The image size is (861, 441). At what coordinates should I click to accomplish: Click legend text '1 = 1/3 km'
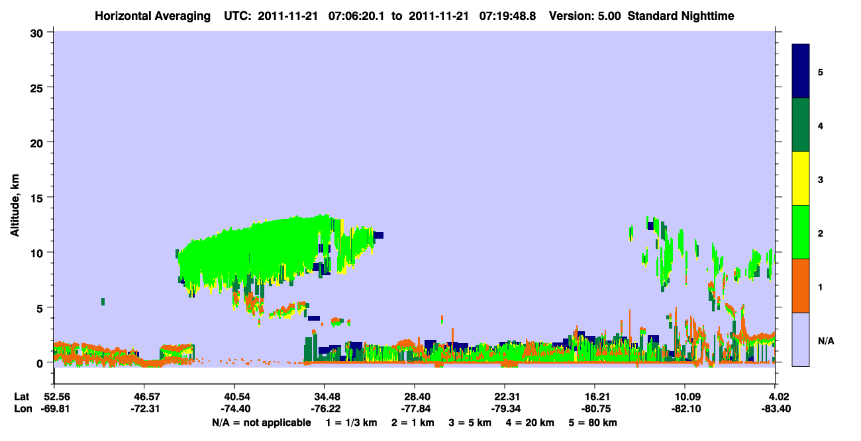tap(352, 422)
